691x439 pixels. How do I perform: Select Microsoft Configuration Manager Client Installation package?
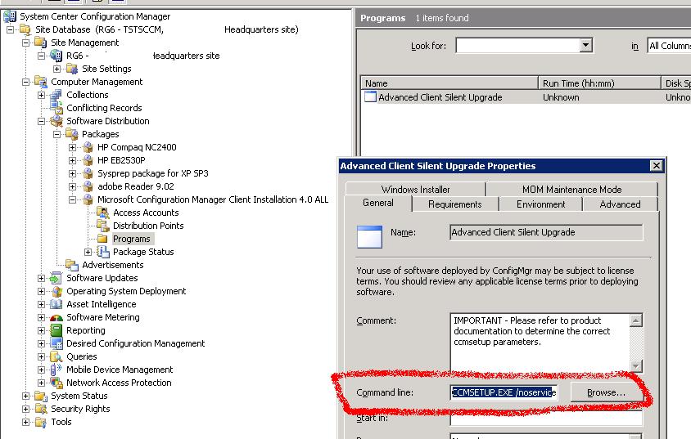coord(213,199)
